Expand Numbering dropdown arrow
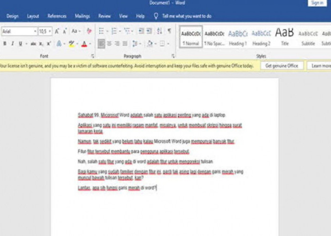 tap(120, 32)
